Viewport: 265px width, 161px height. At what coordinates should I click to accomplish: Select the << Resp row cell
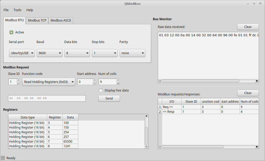tap(172, 112)
